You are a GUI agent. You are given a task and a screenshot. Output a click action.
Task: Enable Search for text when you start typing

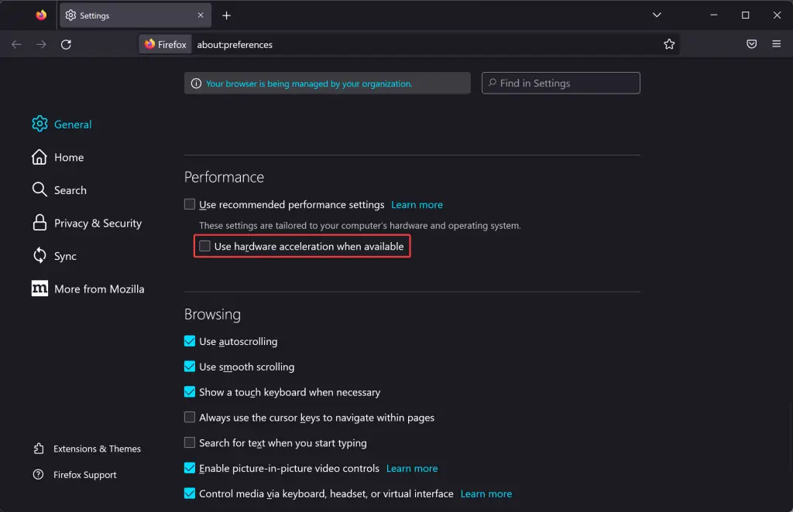click(x=190, y=442)
